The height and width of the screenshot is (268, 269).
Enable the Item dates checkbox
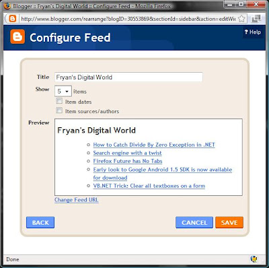click(59, 101)
